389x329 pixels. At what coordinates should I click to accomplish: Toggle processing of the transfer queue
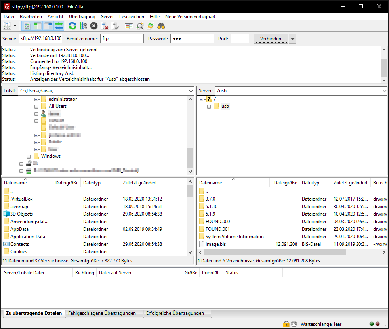83,26
